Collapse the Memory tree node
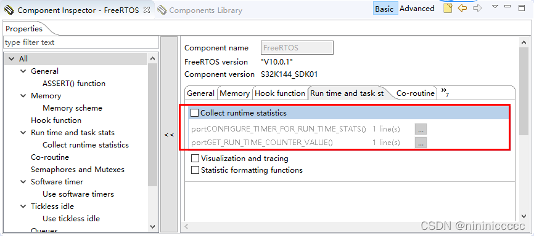534x236 pixels. [x=23, y=96]
